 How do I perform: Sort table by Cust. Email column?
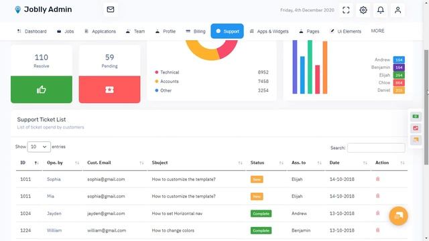click(115, 163)
